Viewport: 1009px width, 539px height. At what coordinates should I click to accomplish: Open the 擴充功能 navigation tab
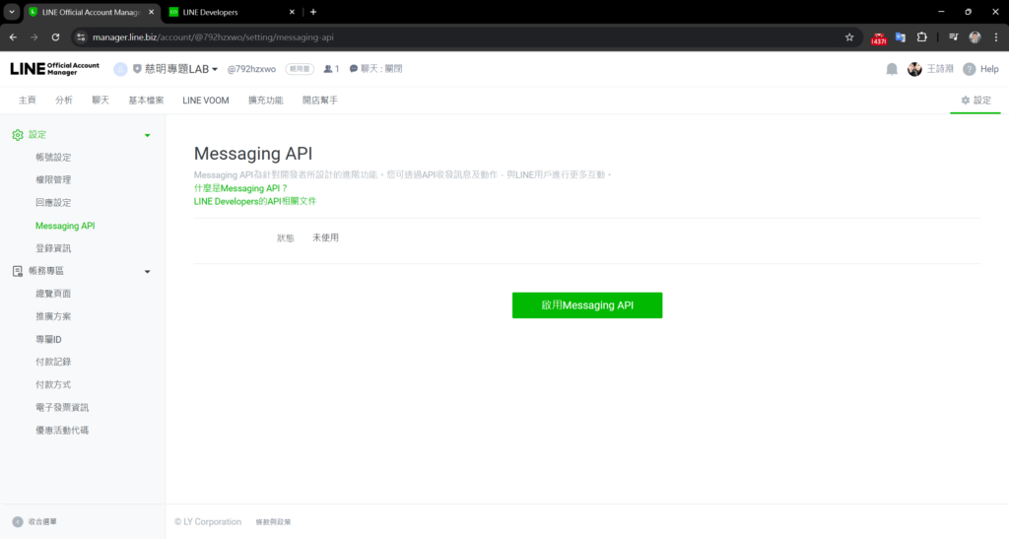click(x=266, y=101)
